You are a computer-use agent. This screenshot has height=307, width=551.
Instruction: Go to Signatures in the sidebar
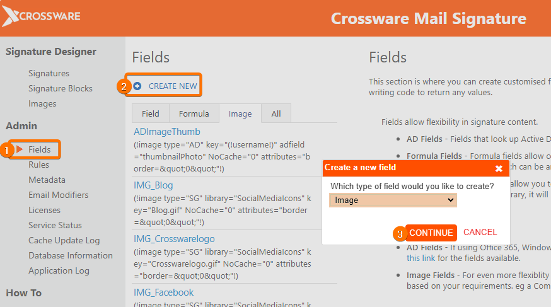tap(49, 74)
